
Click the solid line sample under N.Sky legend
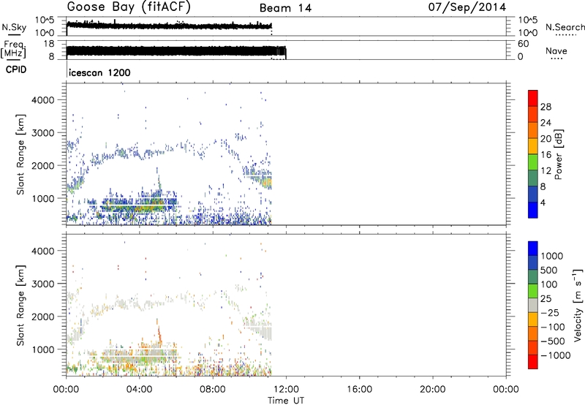pos(13,35)
